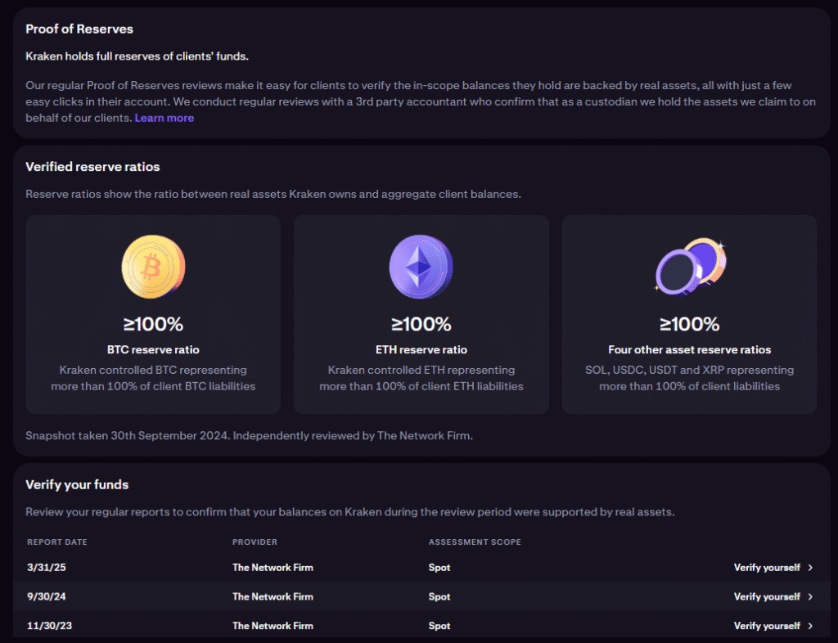Viewport: 838px width, 643px height.
Task: Click the PROVIDER column header
Action: tap(255, 542)
